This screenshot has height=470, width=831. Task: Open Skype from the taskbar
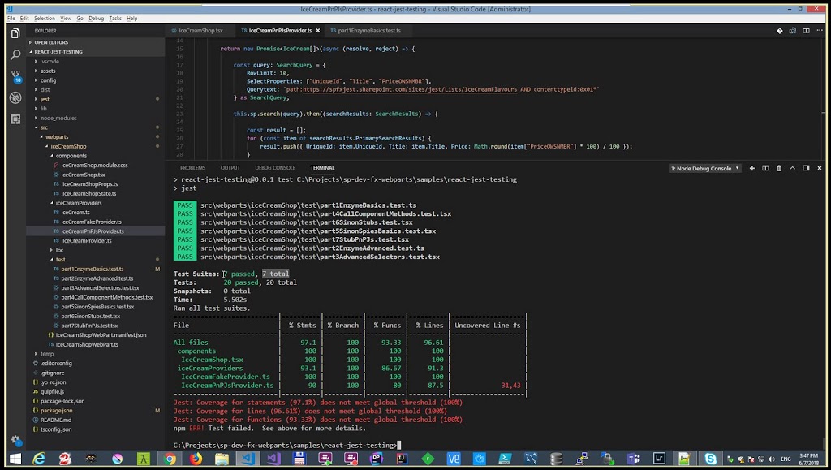click(710, 459)
